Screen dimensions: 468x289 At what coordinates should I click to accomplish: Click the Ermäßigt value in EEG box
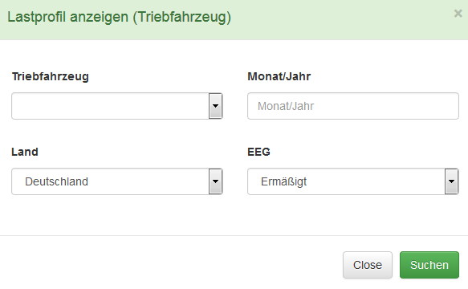[283, 181]
